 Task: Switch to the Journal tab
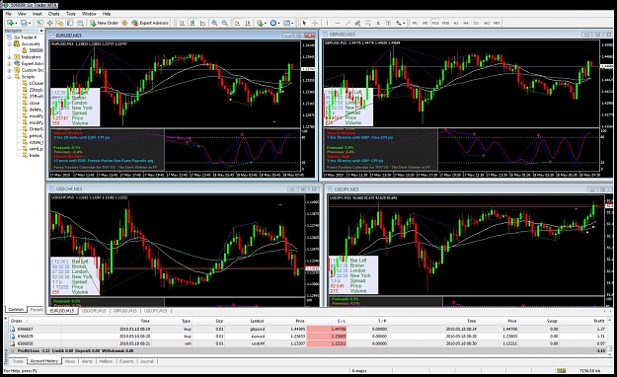point(147,361)
